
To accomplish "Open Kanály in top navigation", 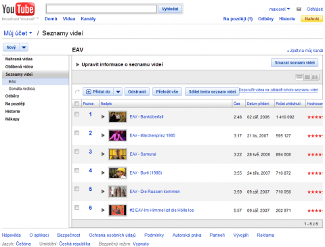I will (88, 19).
